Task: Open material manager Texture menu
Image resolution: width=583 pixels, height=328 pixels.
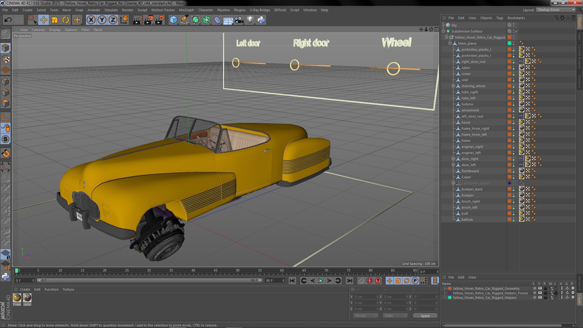Action: pyautogui.click(x=68, y=289)
